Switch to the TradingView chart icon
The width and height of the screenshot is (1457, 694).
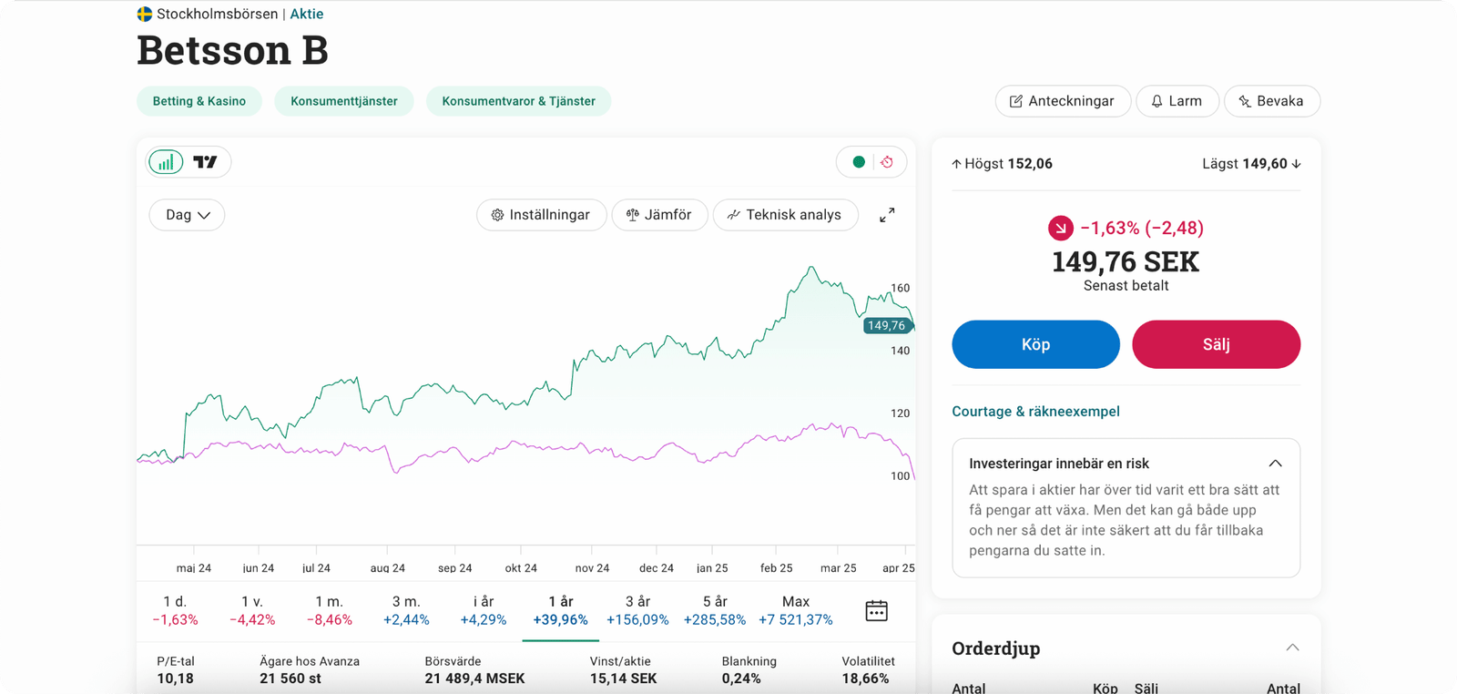(x=206, y=162)
